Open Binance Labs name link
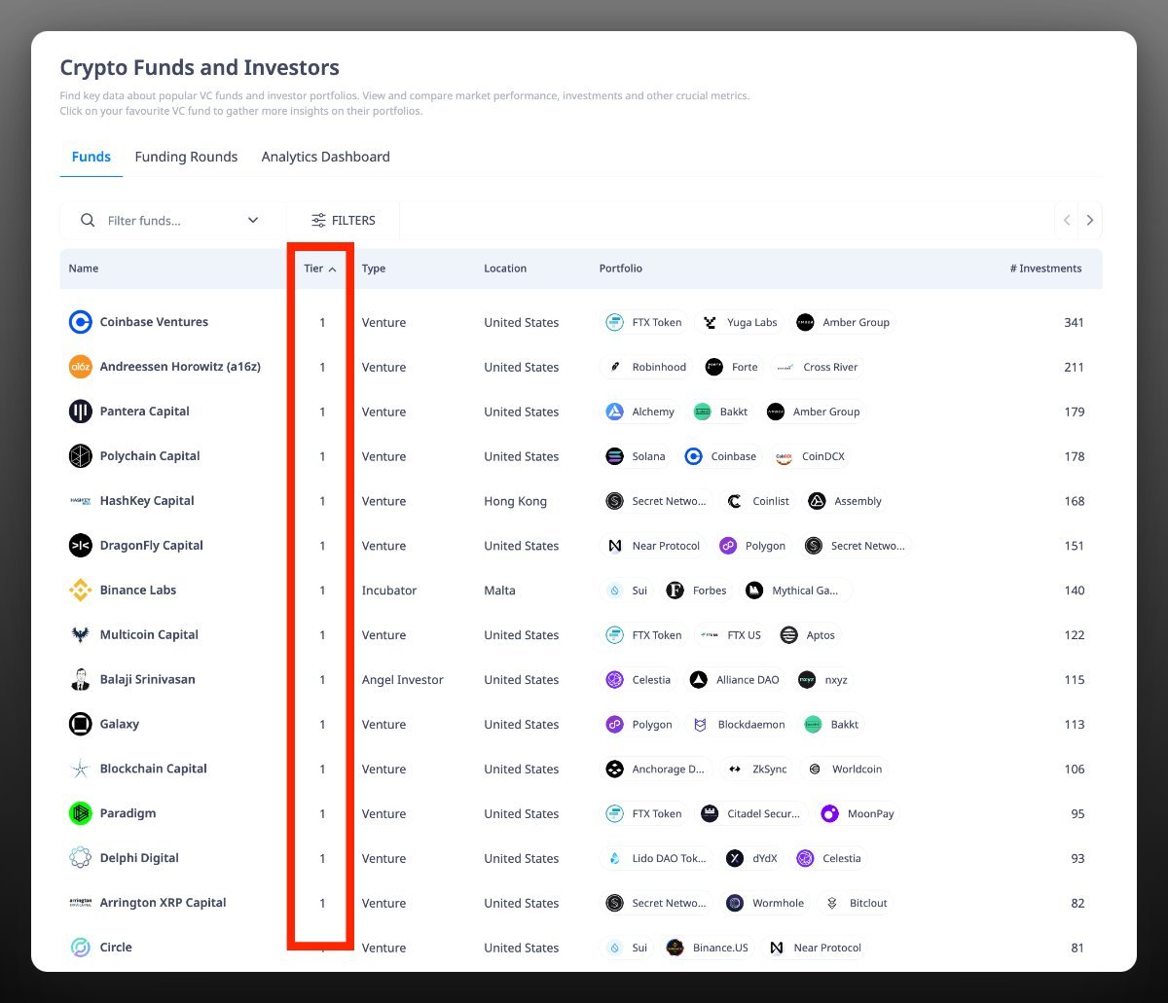Screen dimensions: 1168x1003 click(x=137, y=591)
